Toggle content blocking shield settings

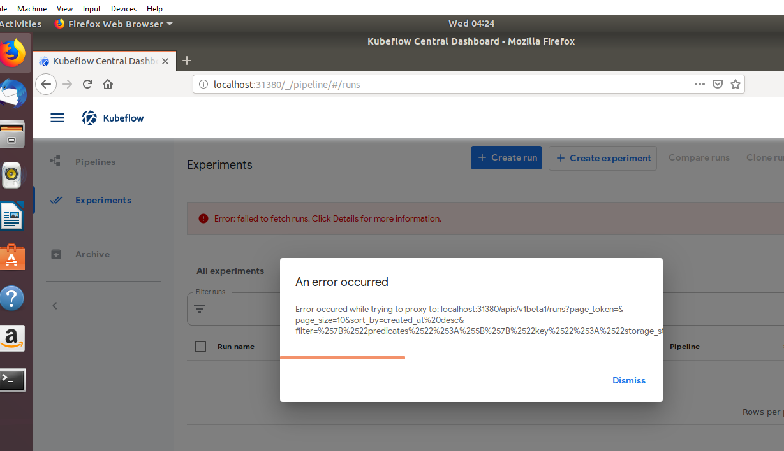(717, 83)
